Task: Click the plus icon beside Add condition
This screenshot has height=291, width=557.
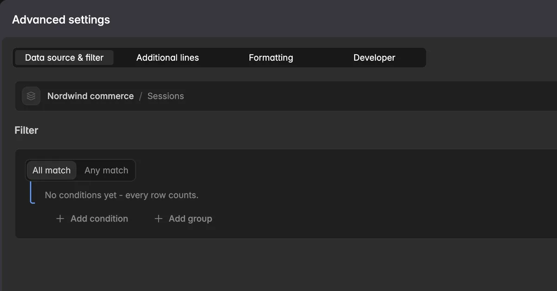Action: 60,219
